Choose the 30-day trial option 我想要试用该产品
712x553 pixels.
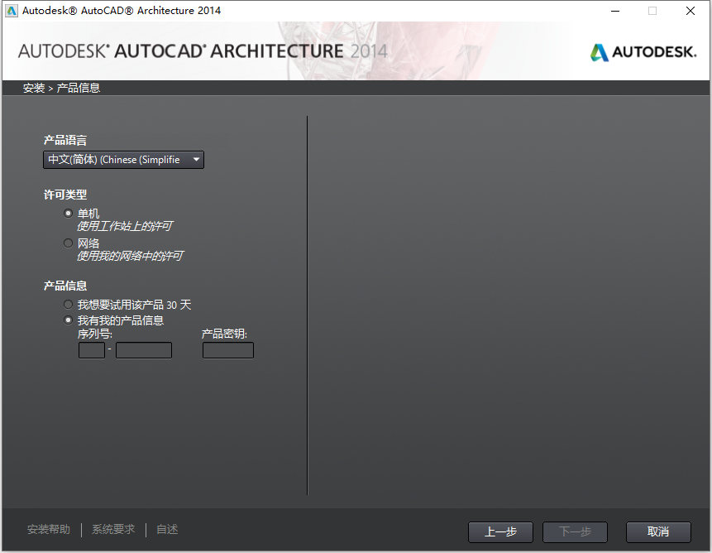click(x=68, y=305)
